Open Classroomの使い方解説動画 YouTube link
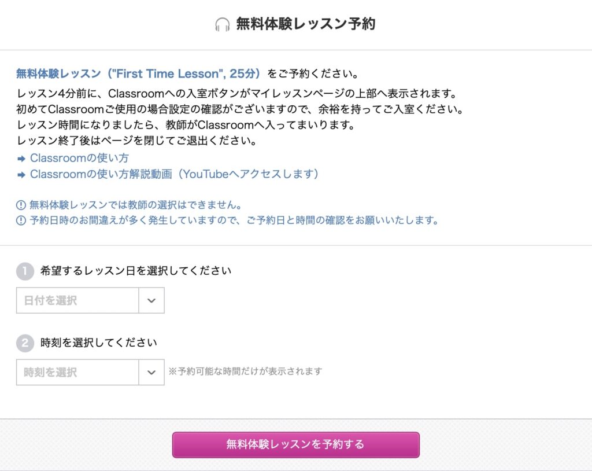Image resolution: width=592 pixels, height=471 pixels. click(175, 174)
